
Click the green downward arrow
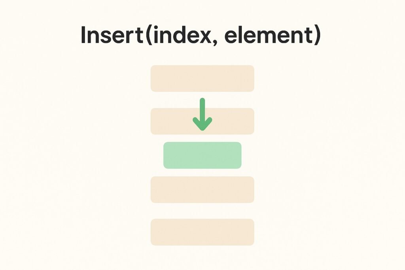tap(202, 114)
